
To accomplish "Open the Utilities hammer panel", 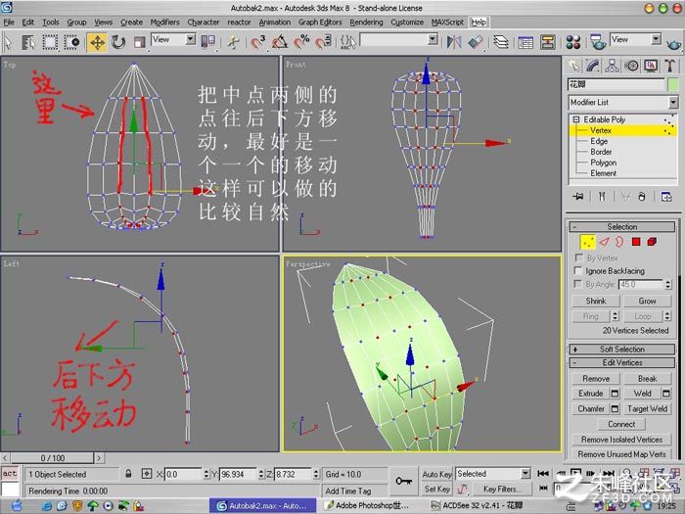I will coord(669,66).
